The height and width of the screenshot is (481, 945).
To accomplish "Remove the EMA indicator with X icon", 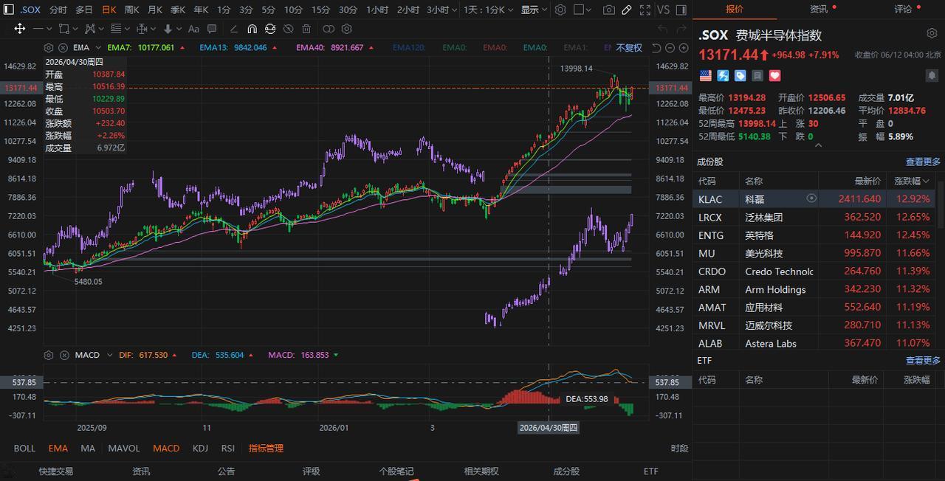I will (x=63, y=47).
